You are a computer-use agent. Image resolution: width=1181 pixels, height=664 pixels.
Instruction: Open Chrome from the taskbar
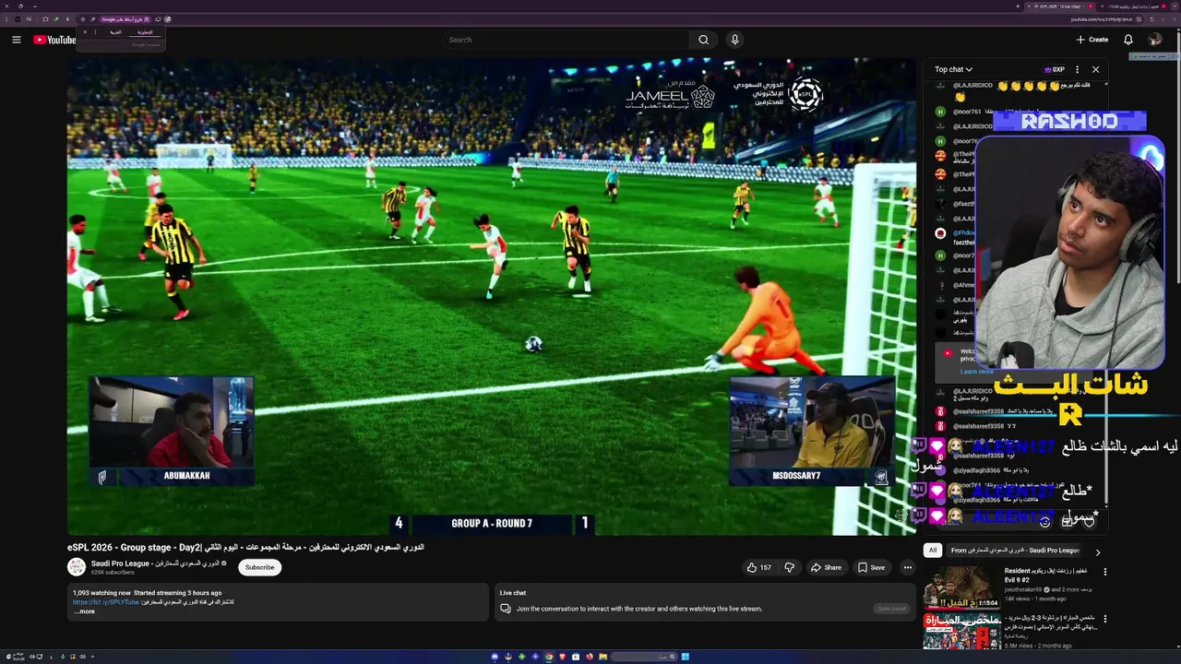click(549, 657)
